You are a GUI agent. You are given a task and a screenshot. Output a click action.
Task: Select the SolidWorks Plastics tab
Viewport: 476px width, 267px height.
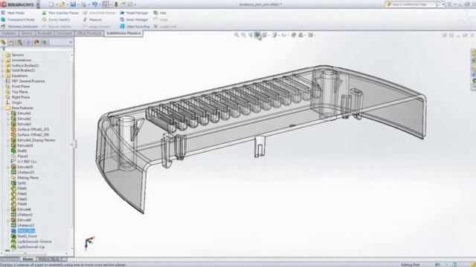[x=123, y=33]
